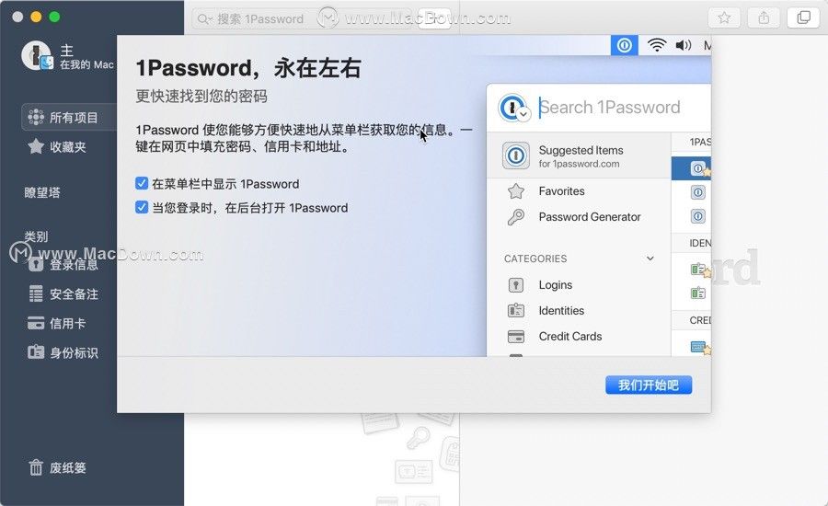Click the duplicate window toolbar icon
The width and height of the screenshot is (828, 506).
pos(803,18)
